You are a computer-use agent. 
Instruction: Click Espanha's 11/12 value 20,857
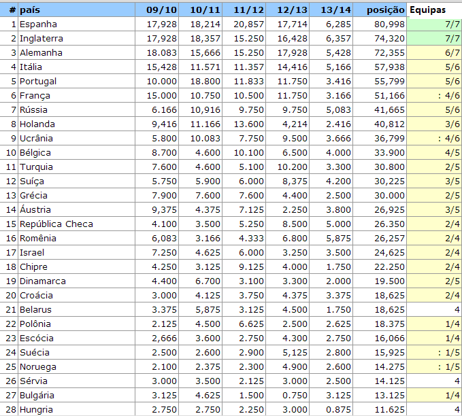tap(248, 24)
